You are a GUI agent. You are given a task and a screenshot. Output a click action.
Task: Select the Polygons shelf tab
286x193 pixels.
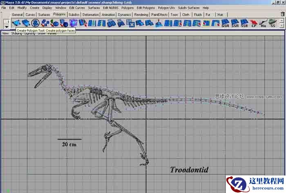pyautogui.click(x=60, y=14)
